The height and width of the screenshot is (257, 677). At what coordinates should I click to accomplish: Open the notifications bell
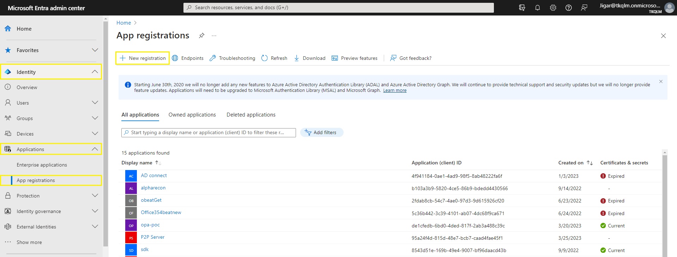coord(538,8)
